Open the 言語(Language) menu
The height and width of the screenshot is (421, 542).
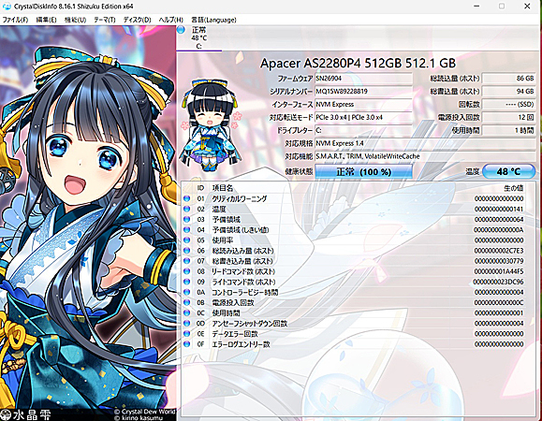click(213, 20)
